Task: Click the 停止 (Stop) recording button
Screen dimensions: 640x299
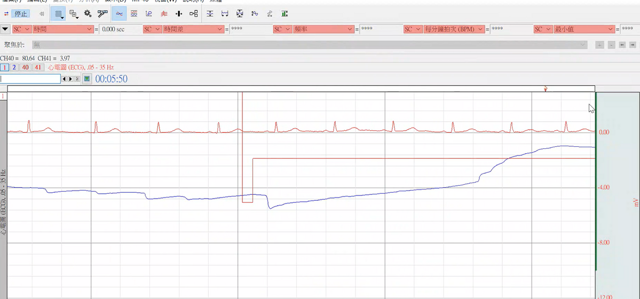Action: click(20, 14)
